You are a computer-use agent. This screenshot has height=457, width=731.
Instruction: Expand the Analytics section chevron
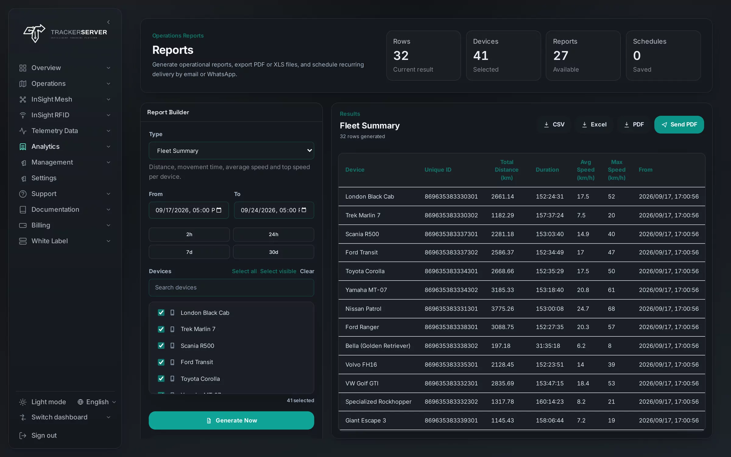click(108, 147)
